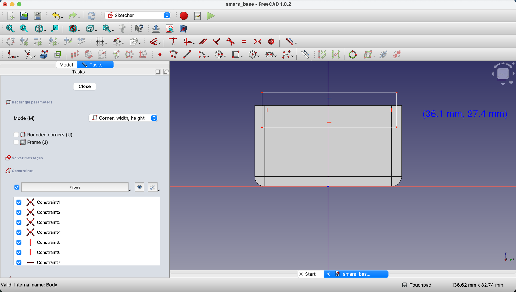Click the Save document icon
Screen dimensions: 516x292
coord(38,16)
